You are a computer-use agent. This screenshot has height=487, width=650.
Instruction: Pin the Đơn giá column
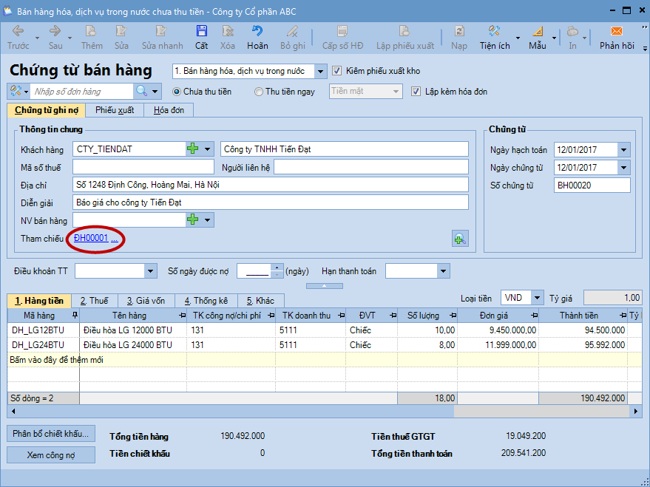(x=535, y=316)
